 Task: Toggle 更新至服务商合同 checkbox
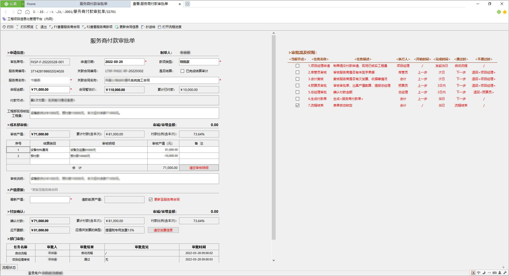(x=151, y=200)
